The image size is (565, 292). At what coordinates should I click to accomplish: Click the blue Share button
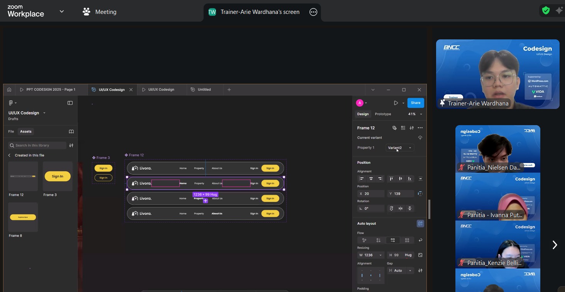coord(415,103)
